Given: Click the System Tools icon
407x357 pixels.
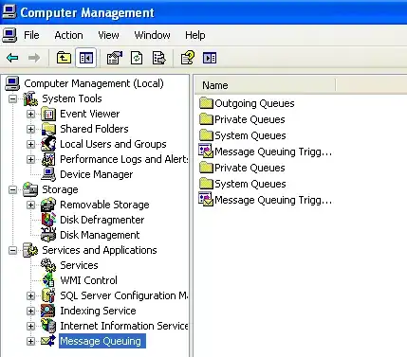Looking at the screenshot, I should click(x=30, y=98).
